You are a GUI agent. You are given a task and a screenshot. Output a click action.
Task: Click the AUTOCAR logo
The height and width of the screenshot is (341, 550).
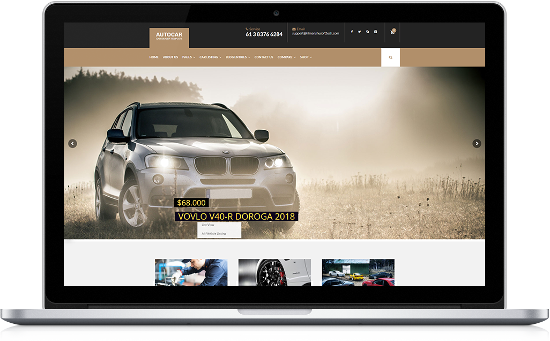169,36
